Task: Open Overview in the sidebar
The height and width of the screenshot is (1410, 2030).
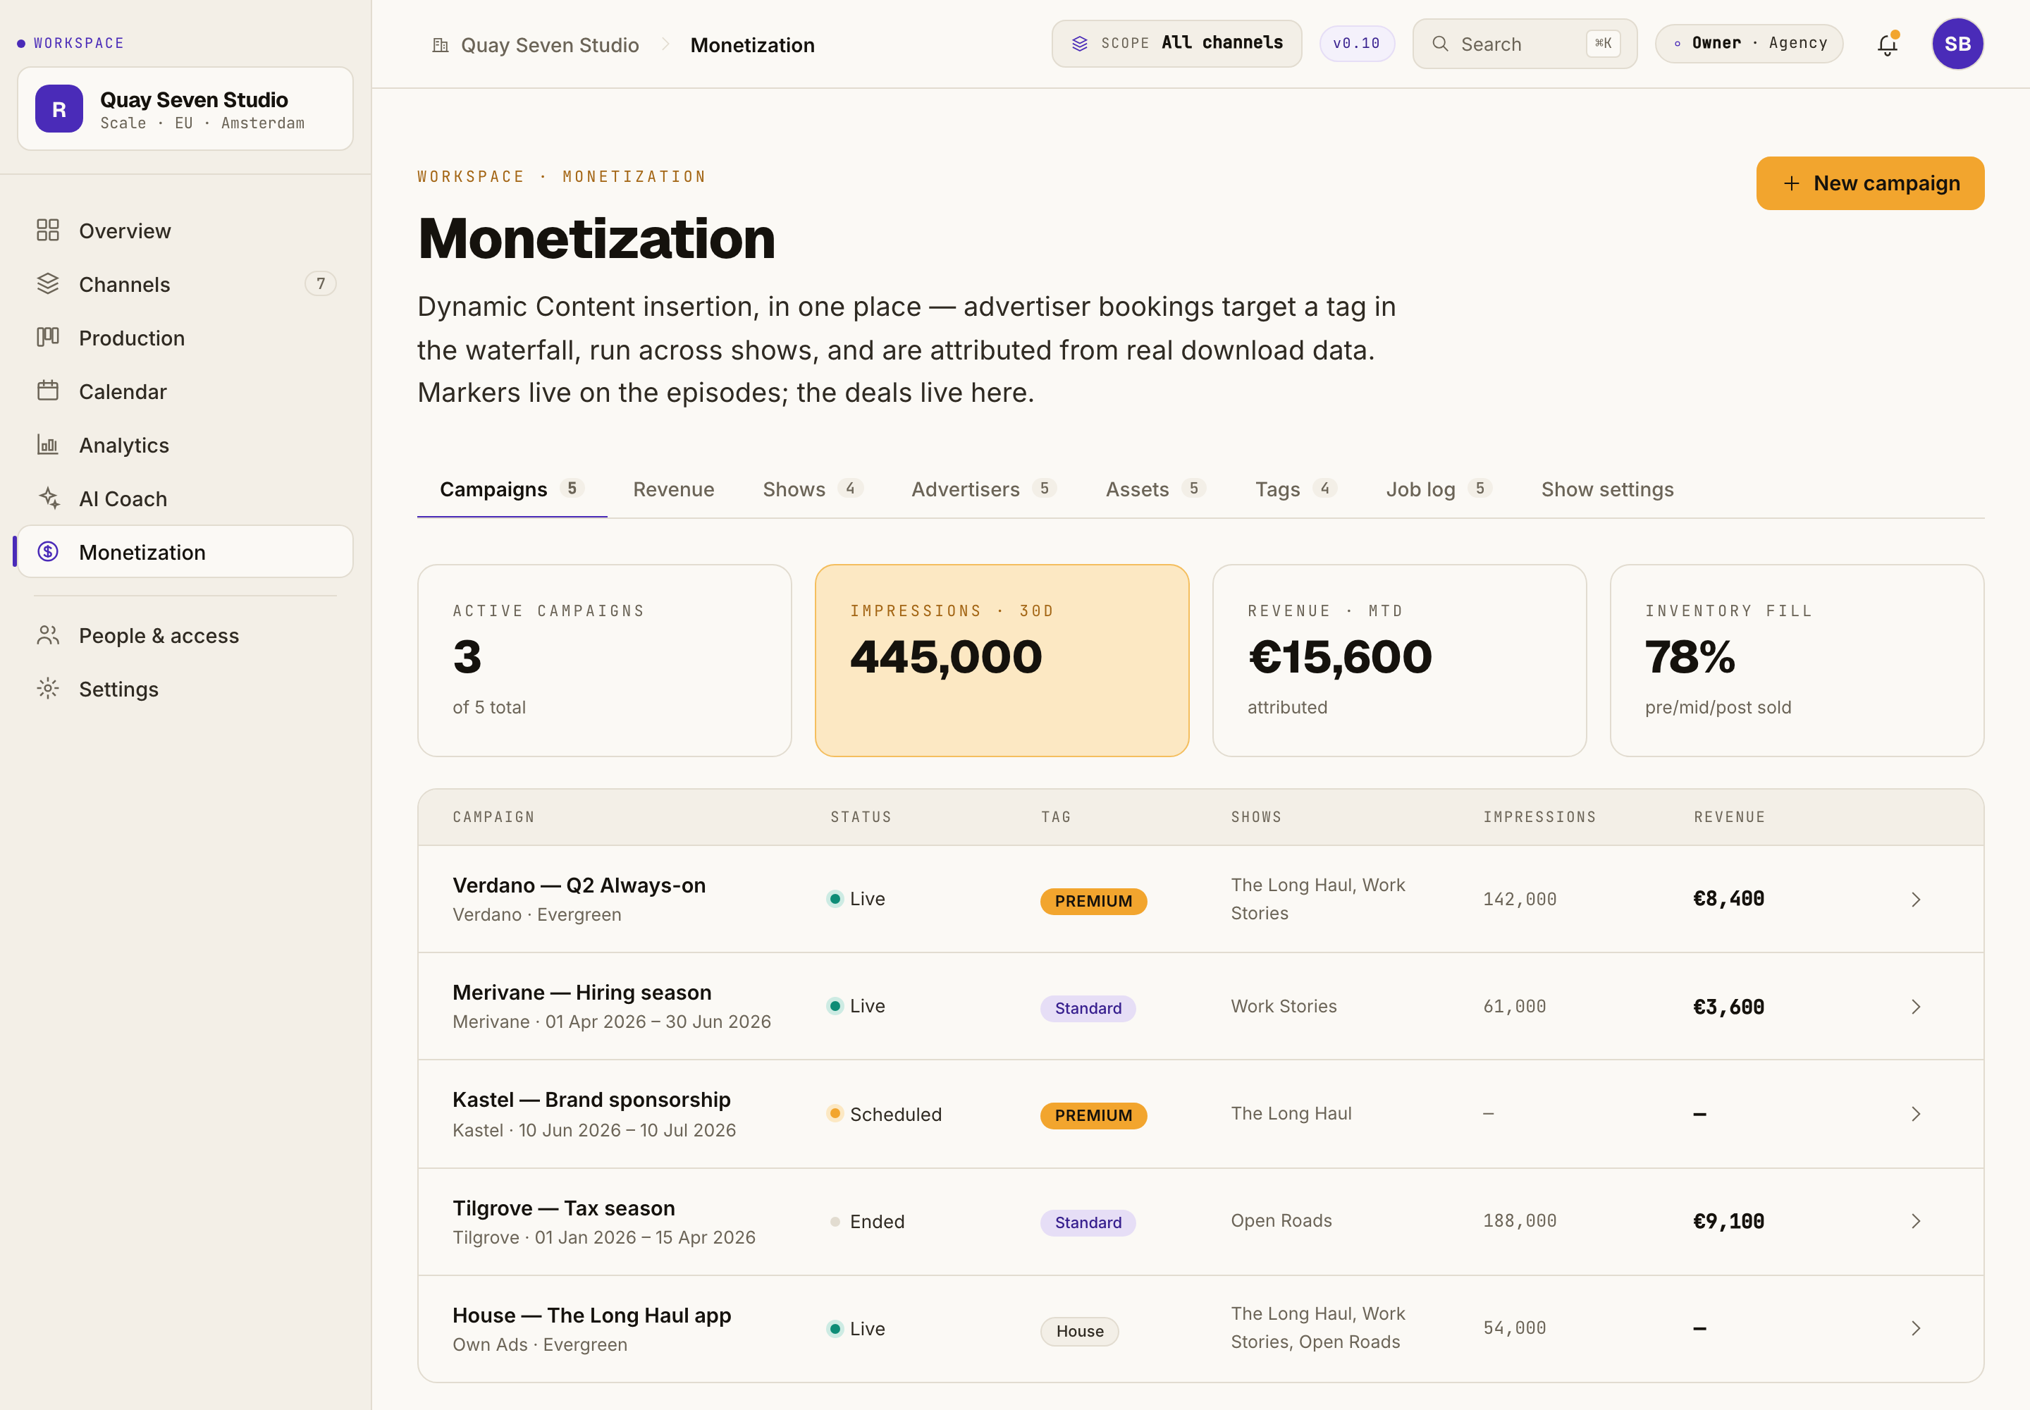Action: (x=185, y=231)
